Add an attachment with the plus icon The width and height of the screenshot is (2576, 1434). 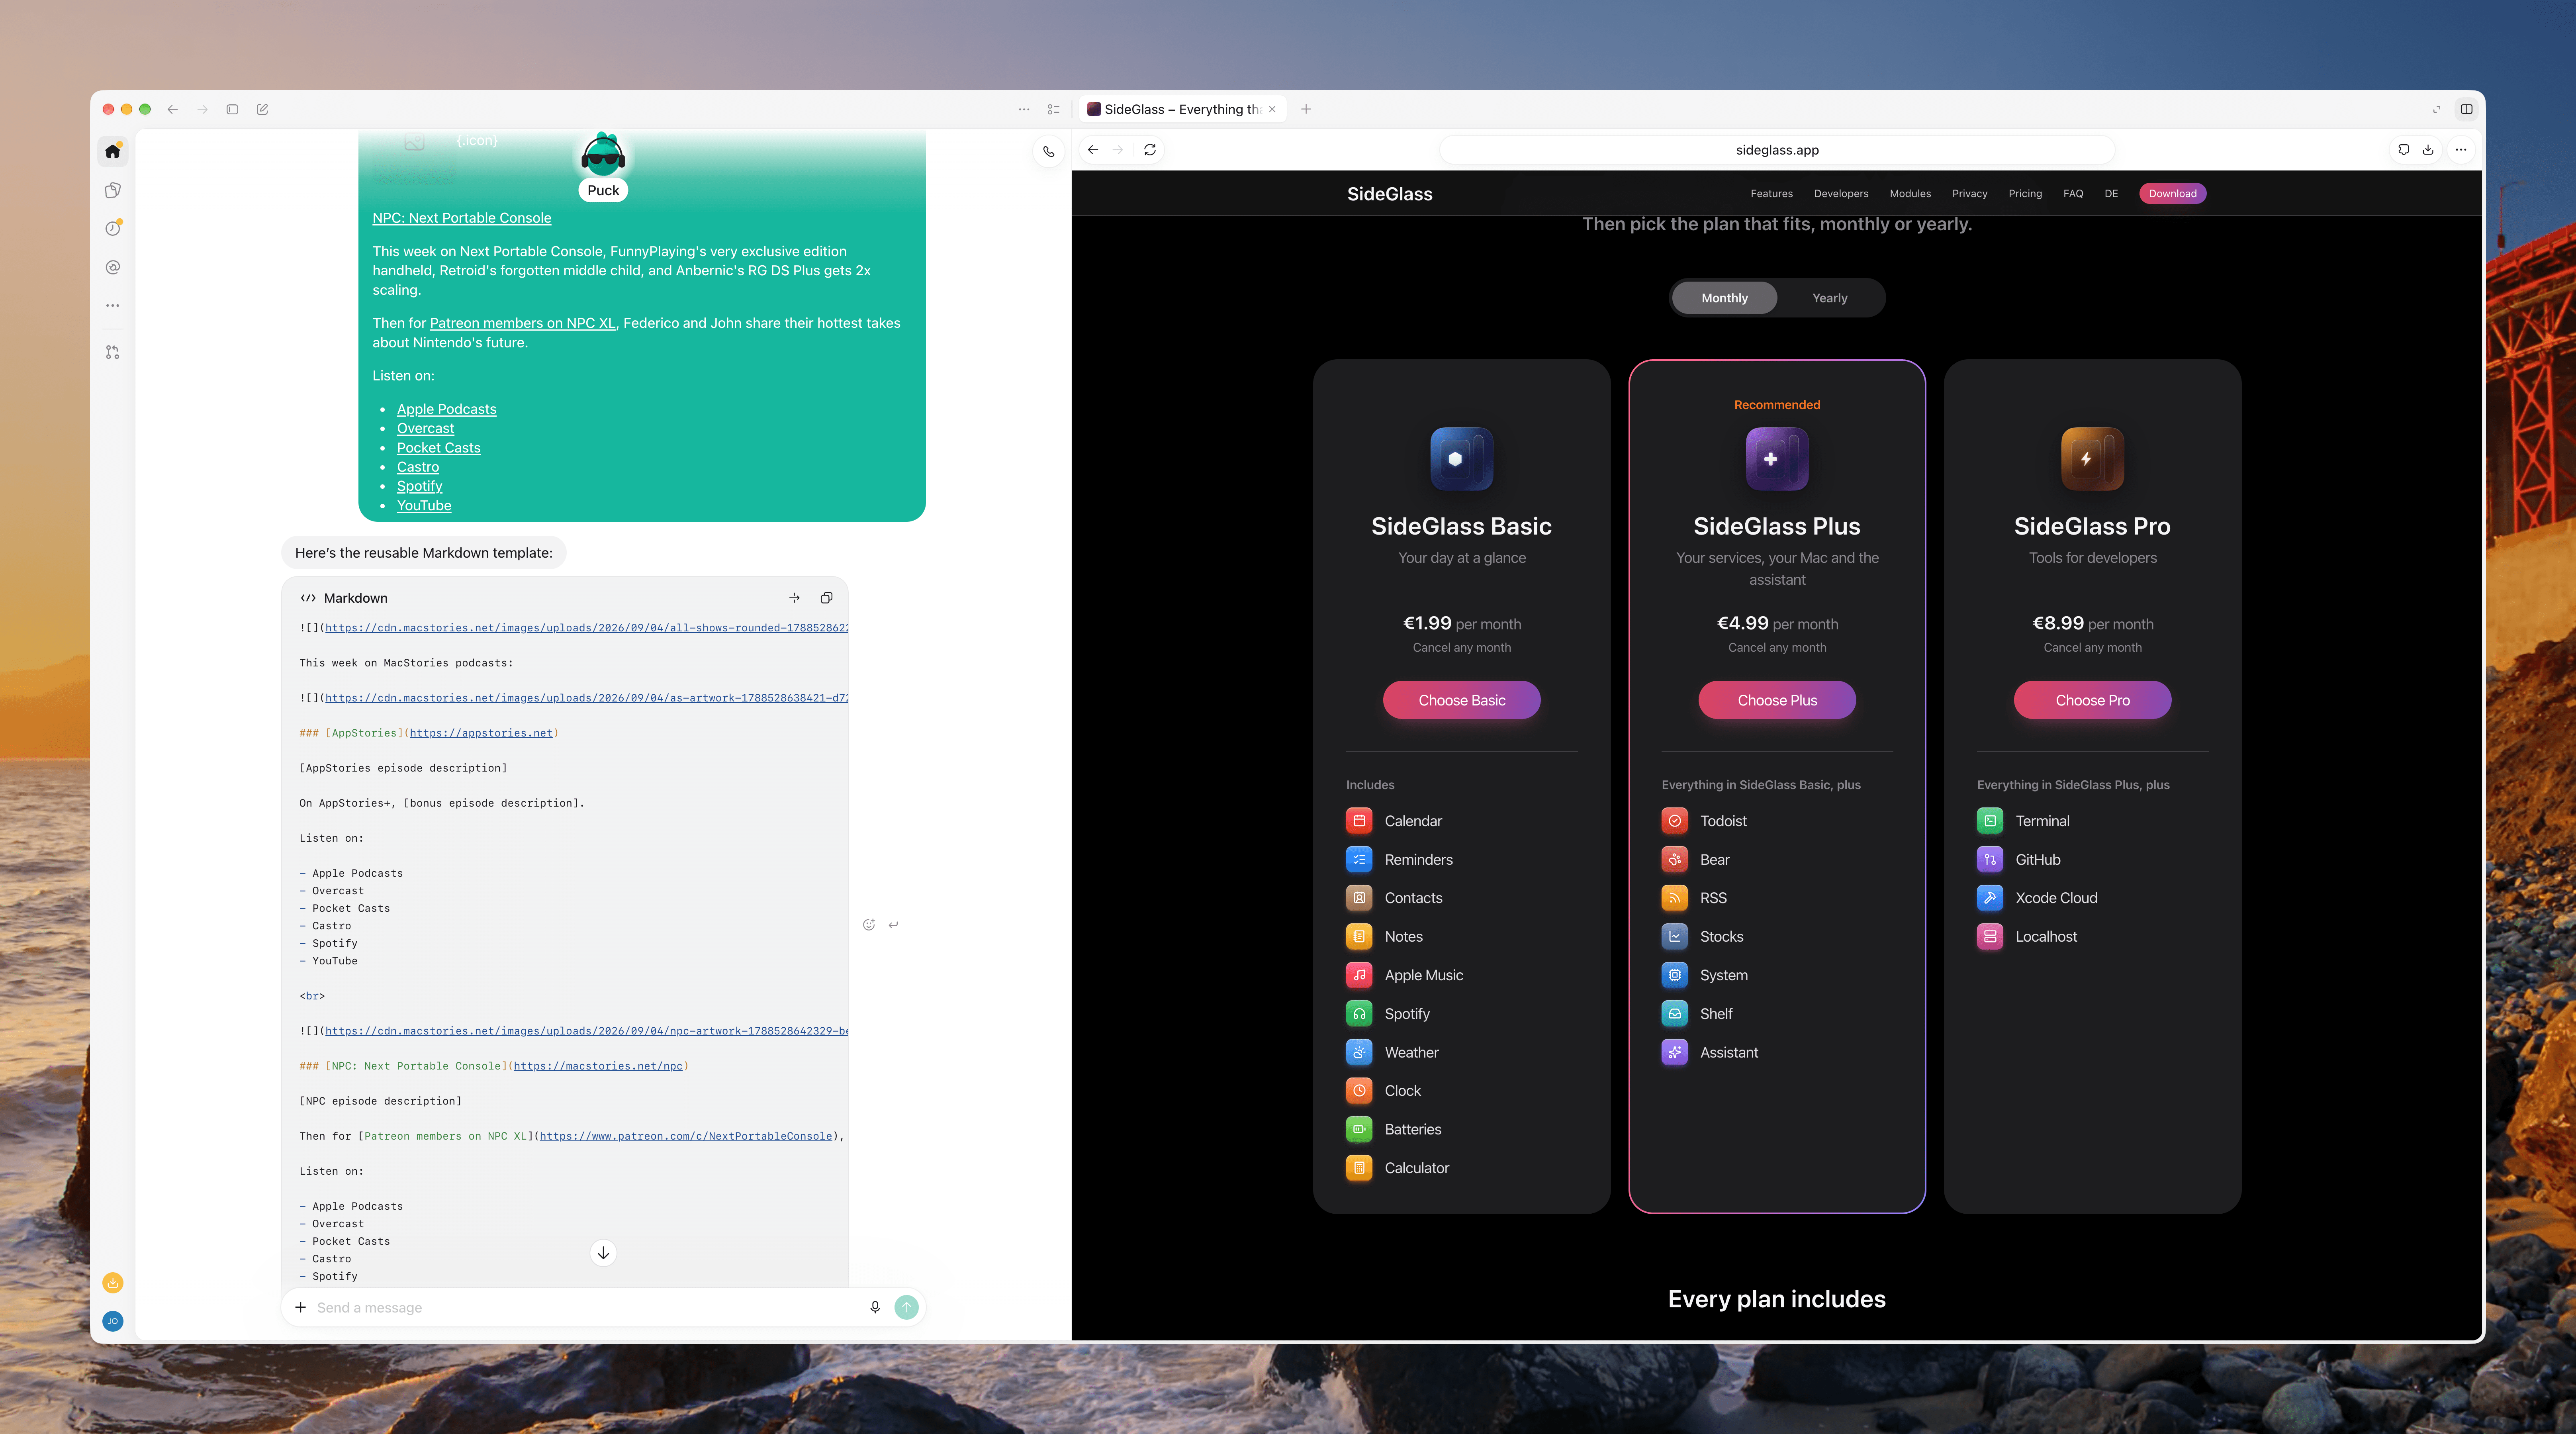(300, 1307)
